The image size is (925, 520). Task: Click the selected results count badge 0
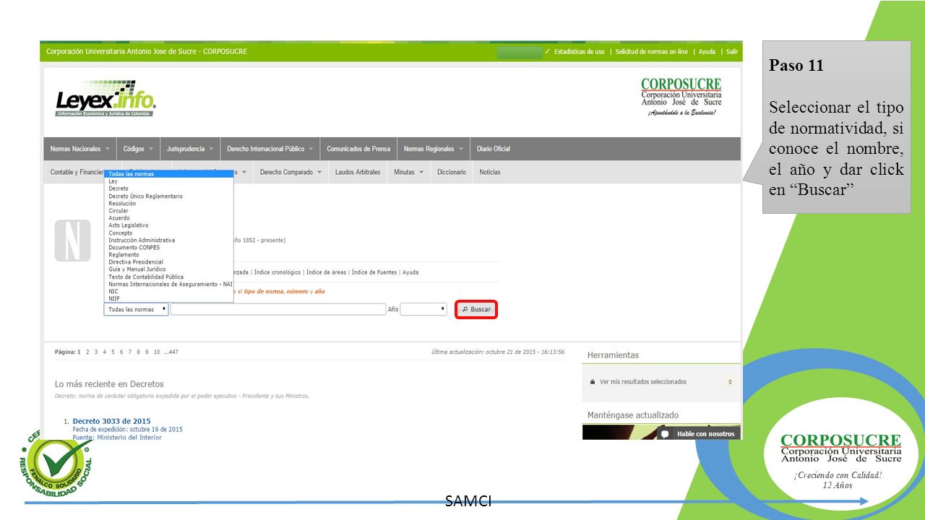tap(730, 381)
